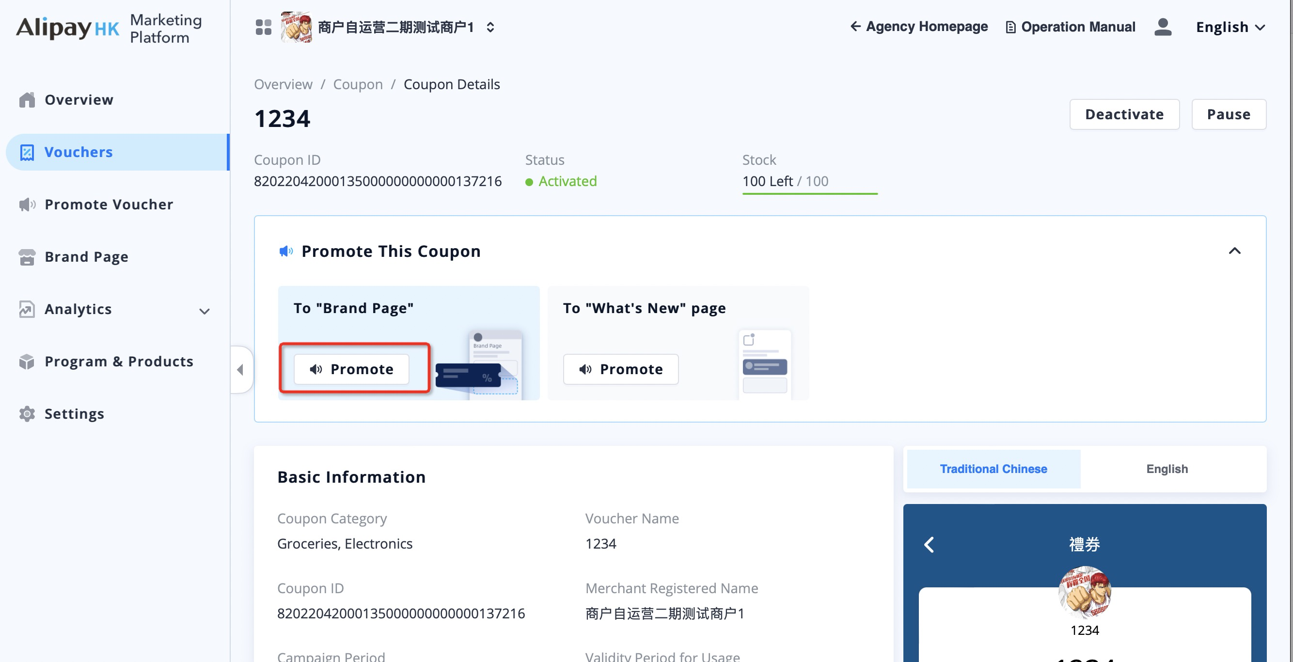Screen dimensions: 1293x662
Task: Select the Traditional Chinese preview tab
Action: (993, 469)
